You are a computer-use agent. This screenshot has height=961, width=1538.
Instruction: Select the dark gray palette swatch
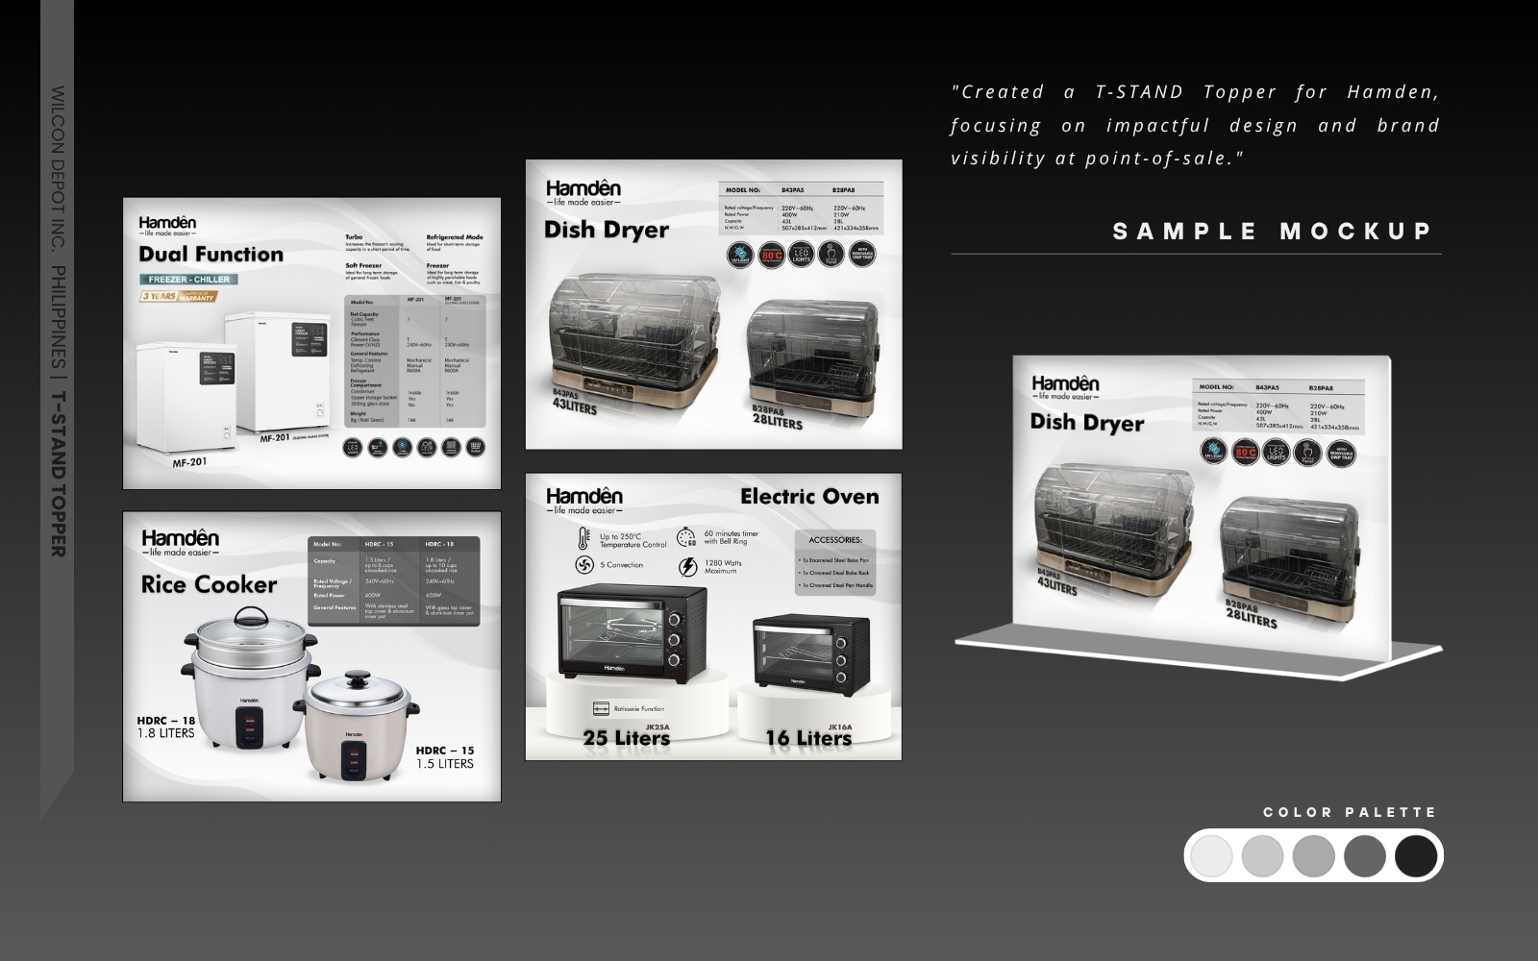click(1365, 855)
